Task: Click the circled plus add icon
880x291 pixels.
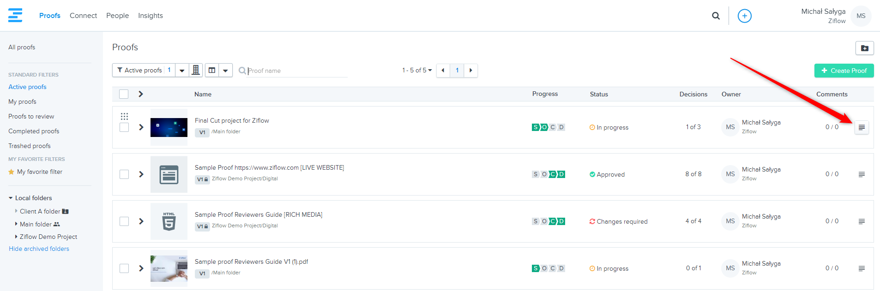Action: coord(744,16)
